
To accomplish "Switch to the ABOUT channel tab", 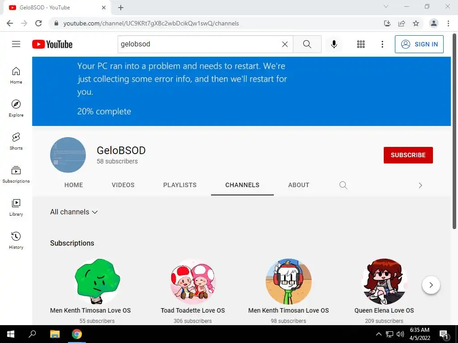I will 298,185.
